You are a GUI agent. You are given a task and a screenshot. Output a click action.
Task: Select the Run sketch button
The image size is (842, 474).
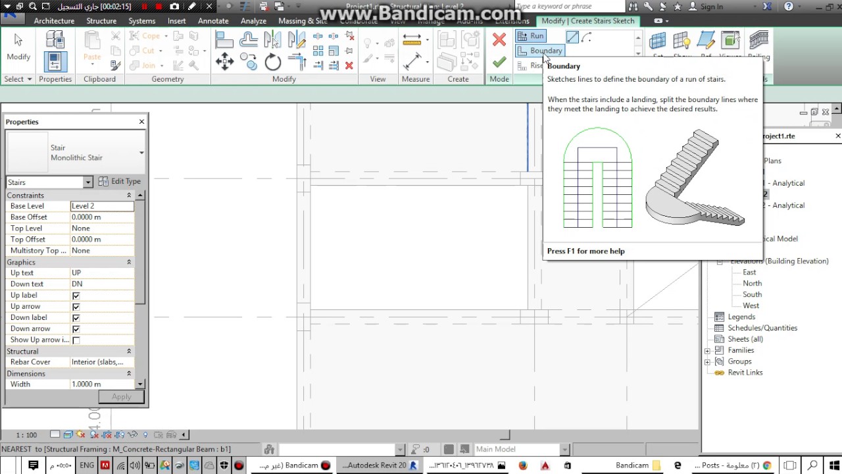coord(531,36)
